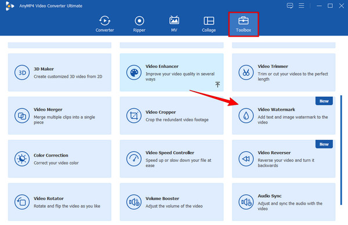Click 'Rotate and flip the video as you like'
The image size is (348, 225).
click(x=67, y=206)
